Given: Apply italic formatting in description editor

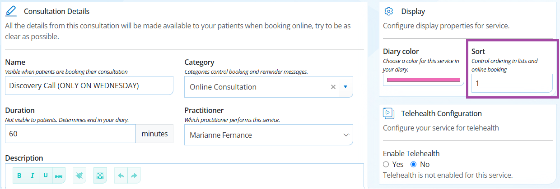Looking at the screenshot, I should [x=33, y=175].
